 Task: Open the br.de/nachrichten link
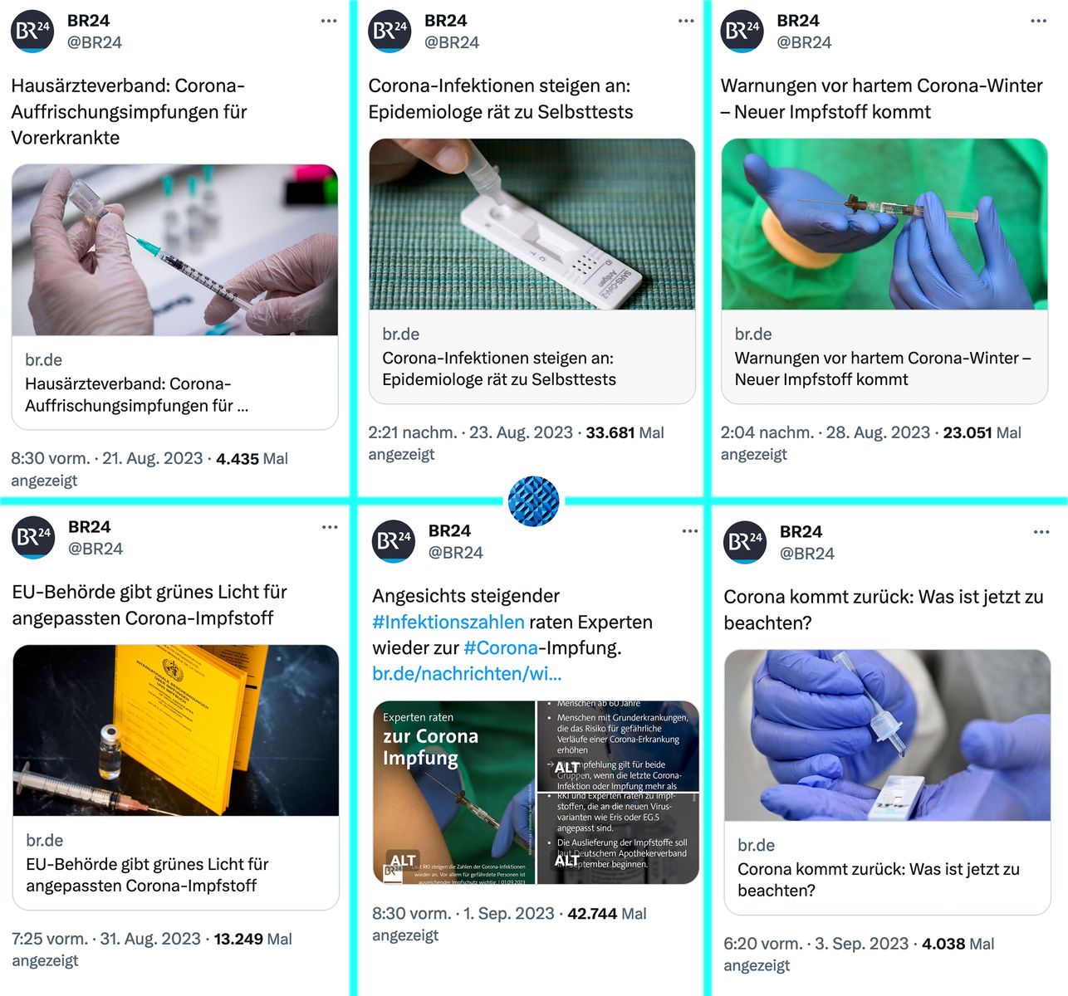[467, 673]
